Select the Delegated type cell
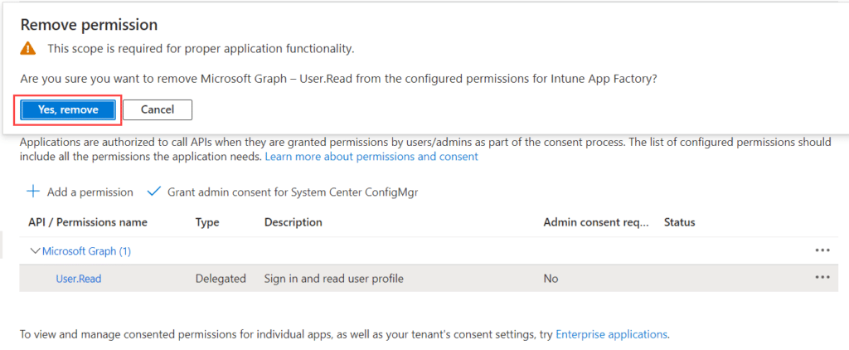This screenshot has width=849, height=350. [x=221, y=279]
